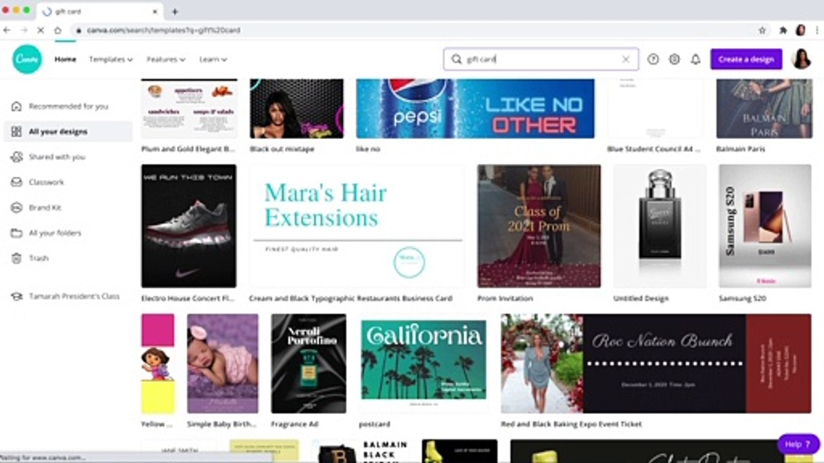The height and width of the screenshot is (463, 824).
Task: Click the Tamarah President's Class team icon
Action: pyautogui.click(x=16, y=296)
